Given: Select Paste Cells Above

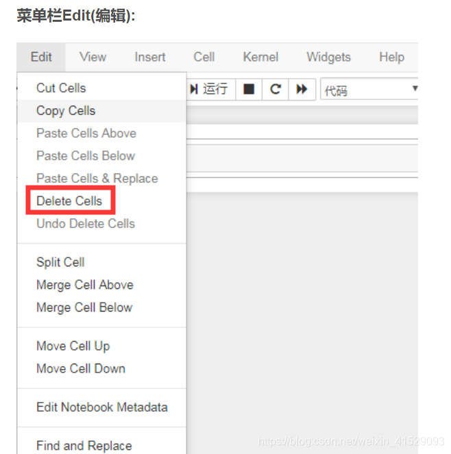Looking at the screenshot, I should pos(101,134).
